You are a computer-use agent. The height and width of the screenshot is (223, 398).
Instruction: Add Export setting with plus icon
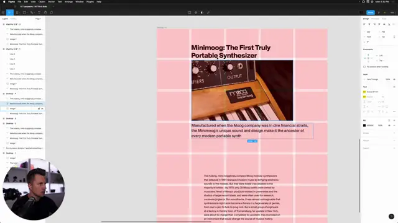[394, 148]
